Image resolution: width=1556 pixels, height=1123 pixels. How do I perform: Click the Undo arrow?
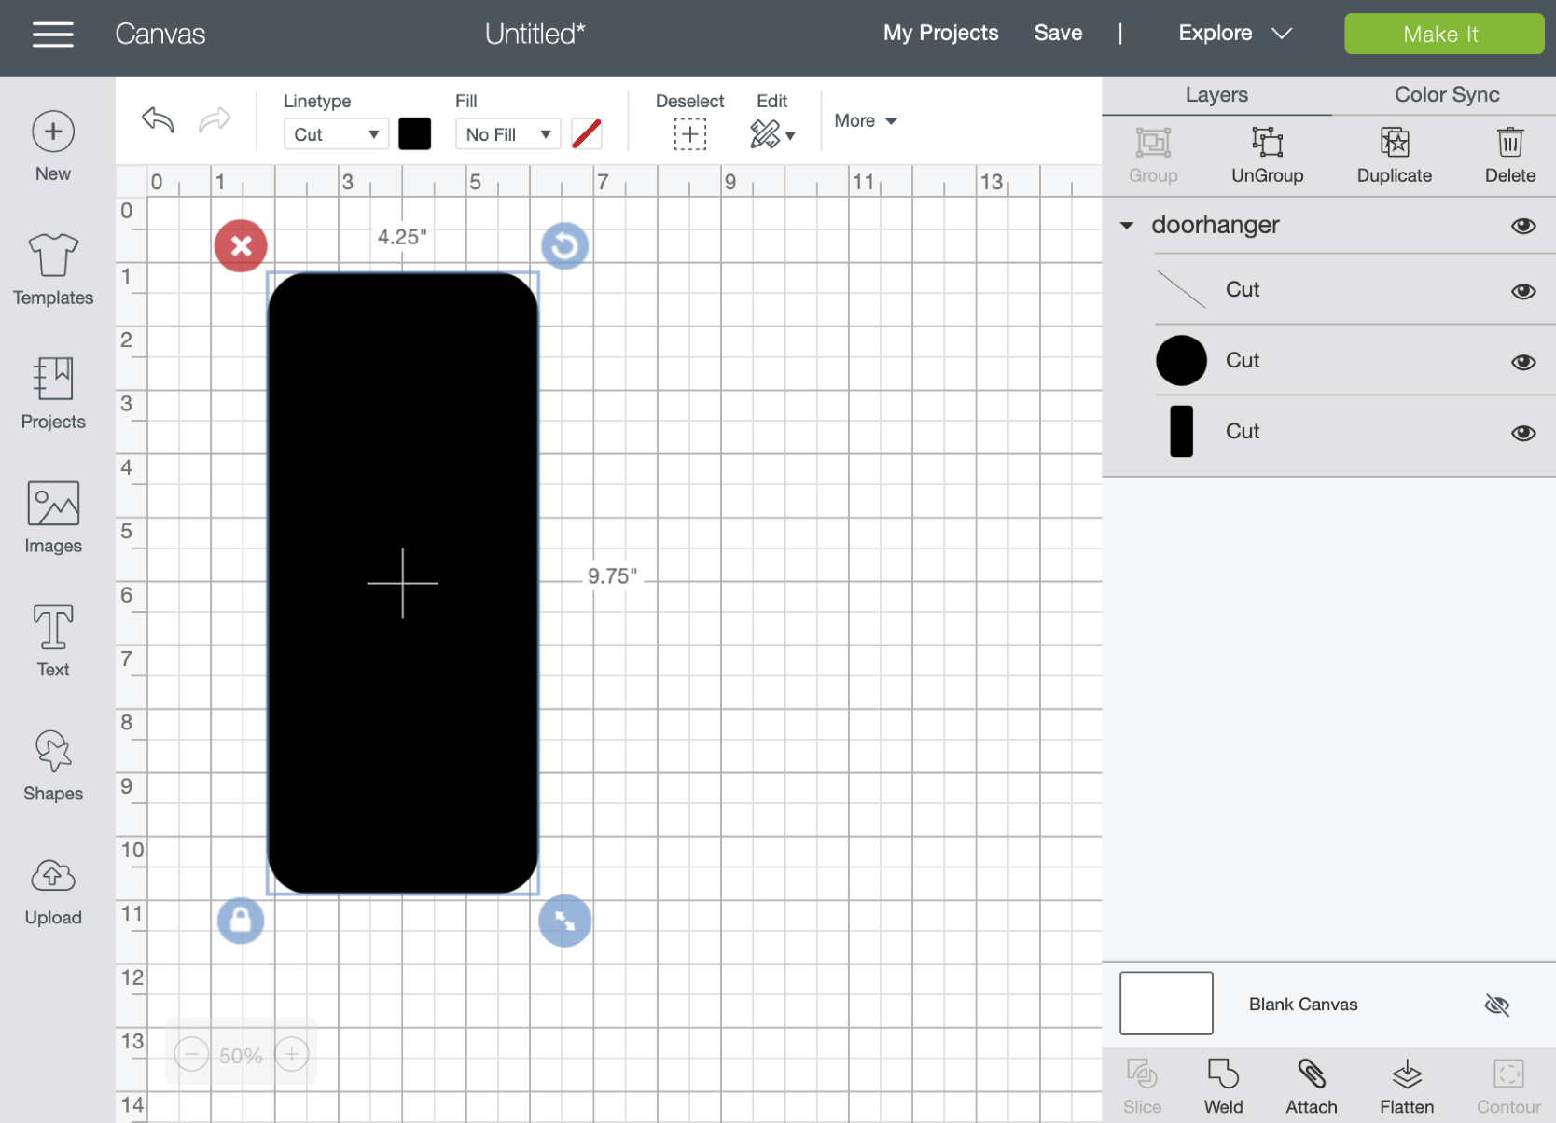158,120
